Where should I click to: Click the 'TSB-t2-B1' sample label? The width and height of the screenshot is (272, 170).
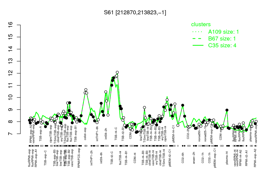tap(123, 134)
